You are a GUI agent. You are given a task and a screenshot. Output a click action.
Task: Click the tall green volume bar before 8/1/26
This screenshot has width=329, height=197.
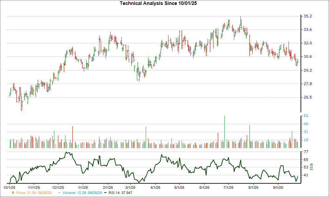pos(249,137)
